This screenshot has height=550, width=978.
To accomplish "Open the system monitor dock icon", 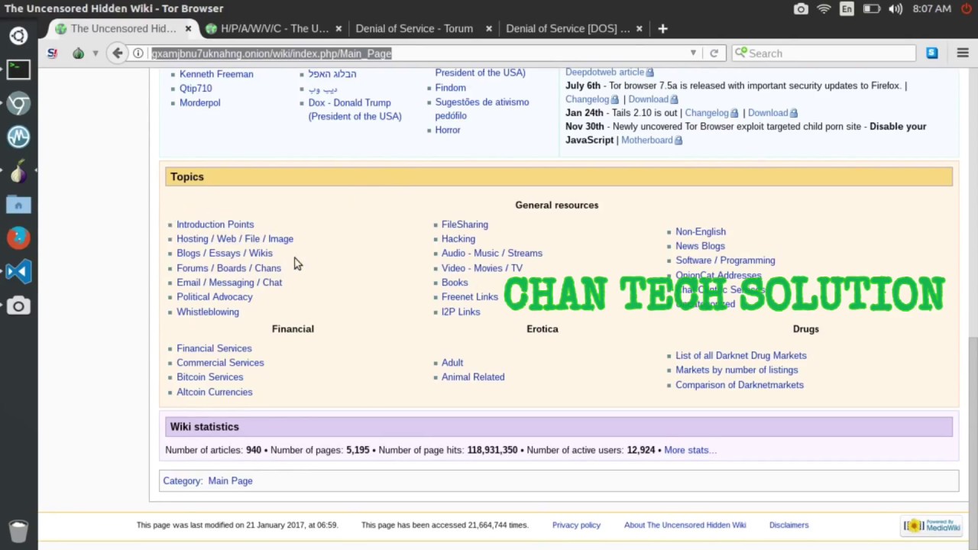I will [18, 137].
